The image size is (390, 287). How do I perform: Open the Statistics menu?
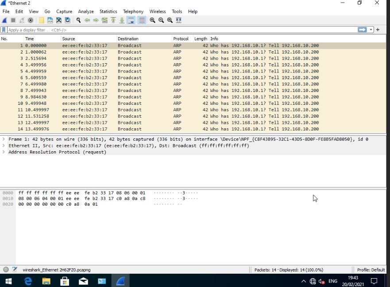click(108, 11)
